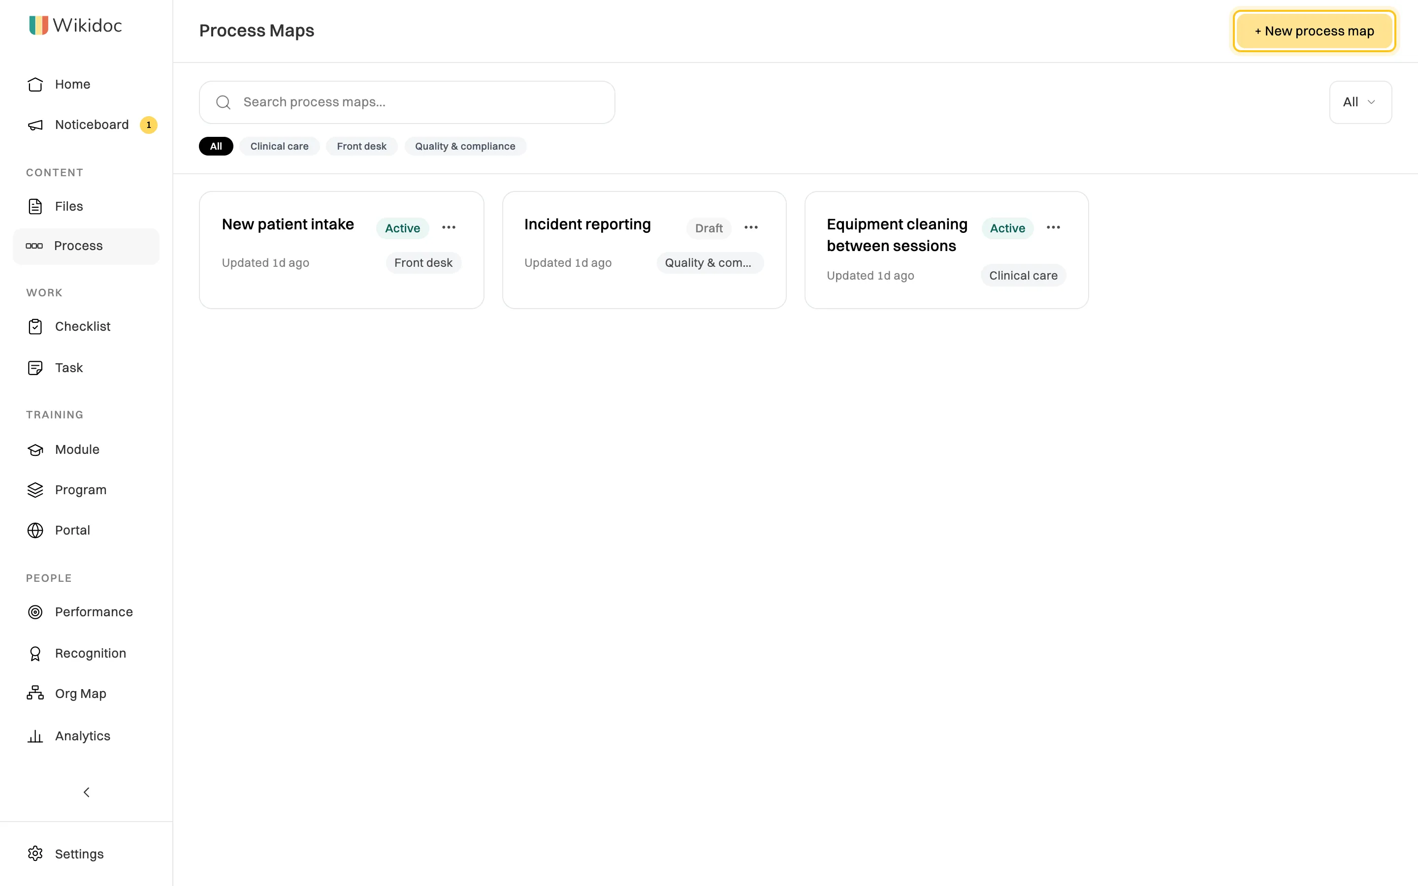This screenshot has height=886, width=1418.
Task: Click the Quality & com... tag on card
Action: [x=709, y=263]
